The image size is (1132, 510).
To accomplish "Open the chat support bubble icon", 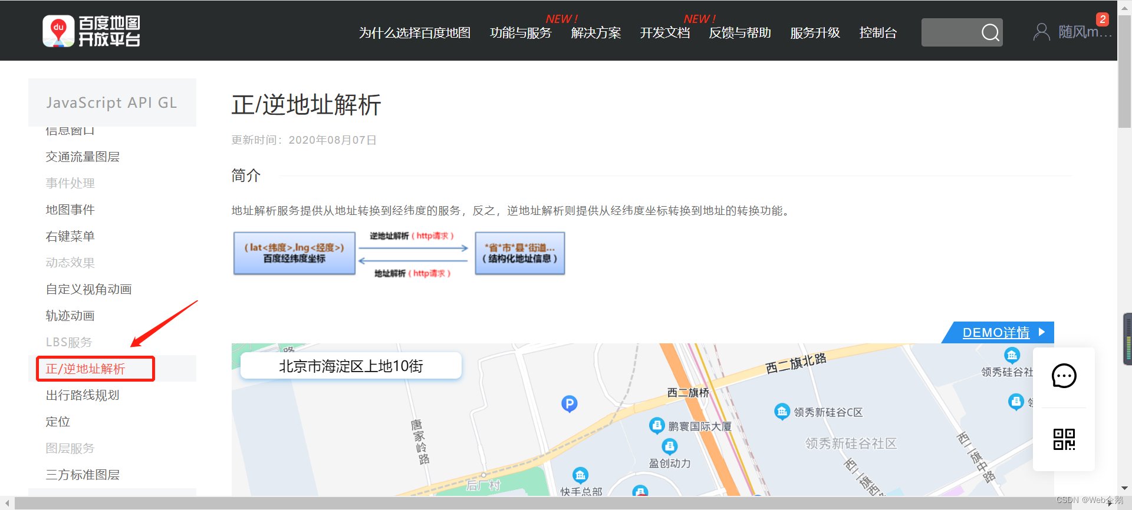I will 1064,376.
